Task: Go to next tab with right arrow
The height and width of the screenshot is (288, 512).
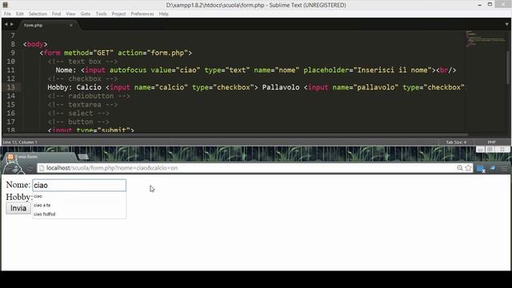Action: tap(12, 24)
